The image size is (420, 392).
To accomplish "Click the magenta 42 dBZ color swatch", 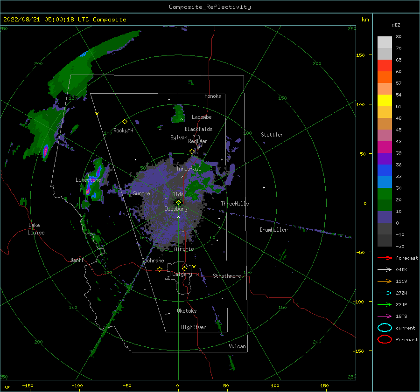I will (385, 147).
